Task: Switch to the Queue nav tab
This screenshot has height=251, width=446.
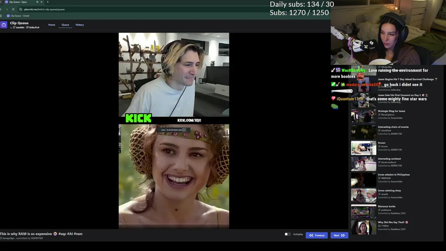Action: point(65,25)
